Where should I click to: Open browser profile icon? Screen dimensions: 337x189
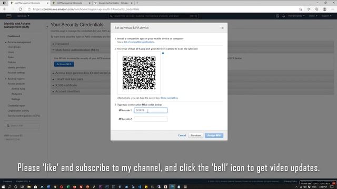325,9
